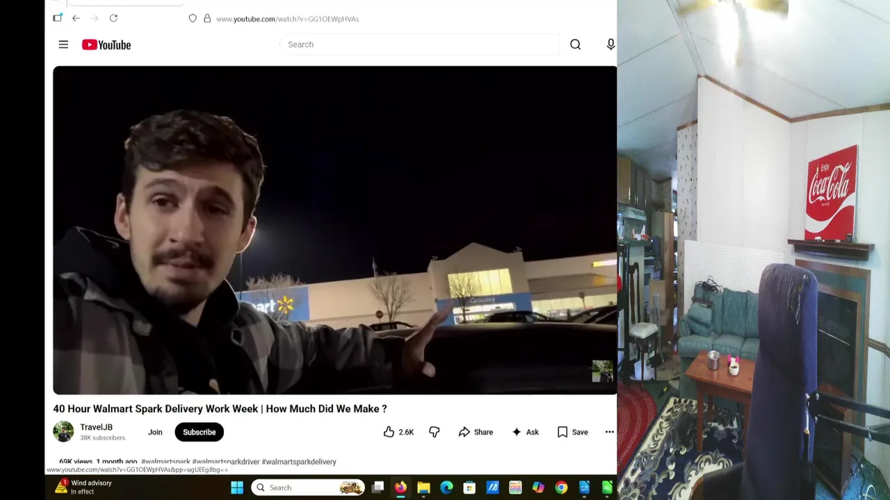This screenshot has height=500, width=890.
Task: Dislike the video with the thumbs-down icon
Action: point(435,432)
